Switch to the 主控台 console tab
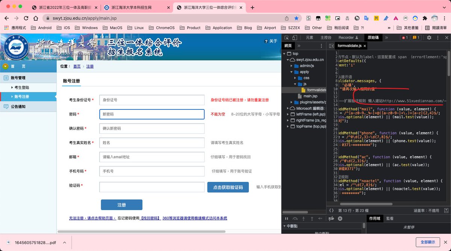Viewport: 451px width, 251px height. coord(326,38)
